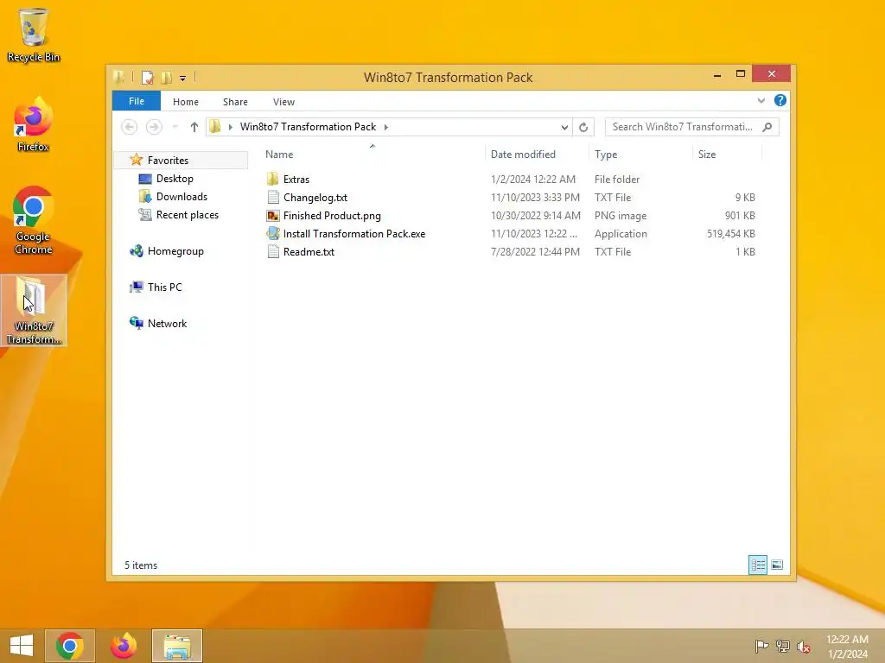Screen dimensions: 885x663
Task: Select the Win8to7 Transform desktop folder
Action: click(34, 310)
